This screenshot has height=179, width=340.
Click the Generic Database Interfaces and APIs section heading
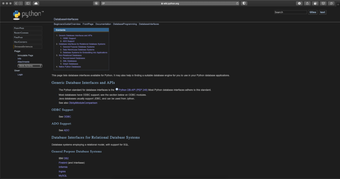pyautogui.click(x=83, y=83)
